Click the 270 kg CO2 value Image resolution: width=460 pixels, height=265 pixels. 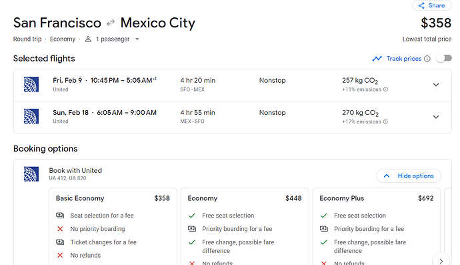pos(360,113)
